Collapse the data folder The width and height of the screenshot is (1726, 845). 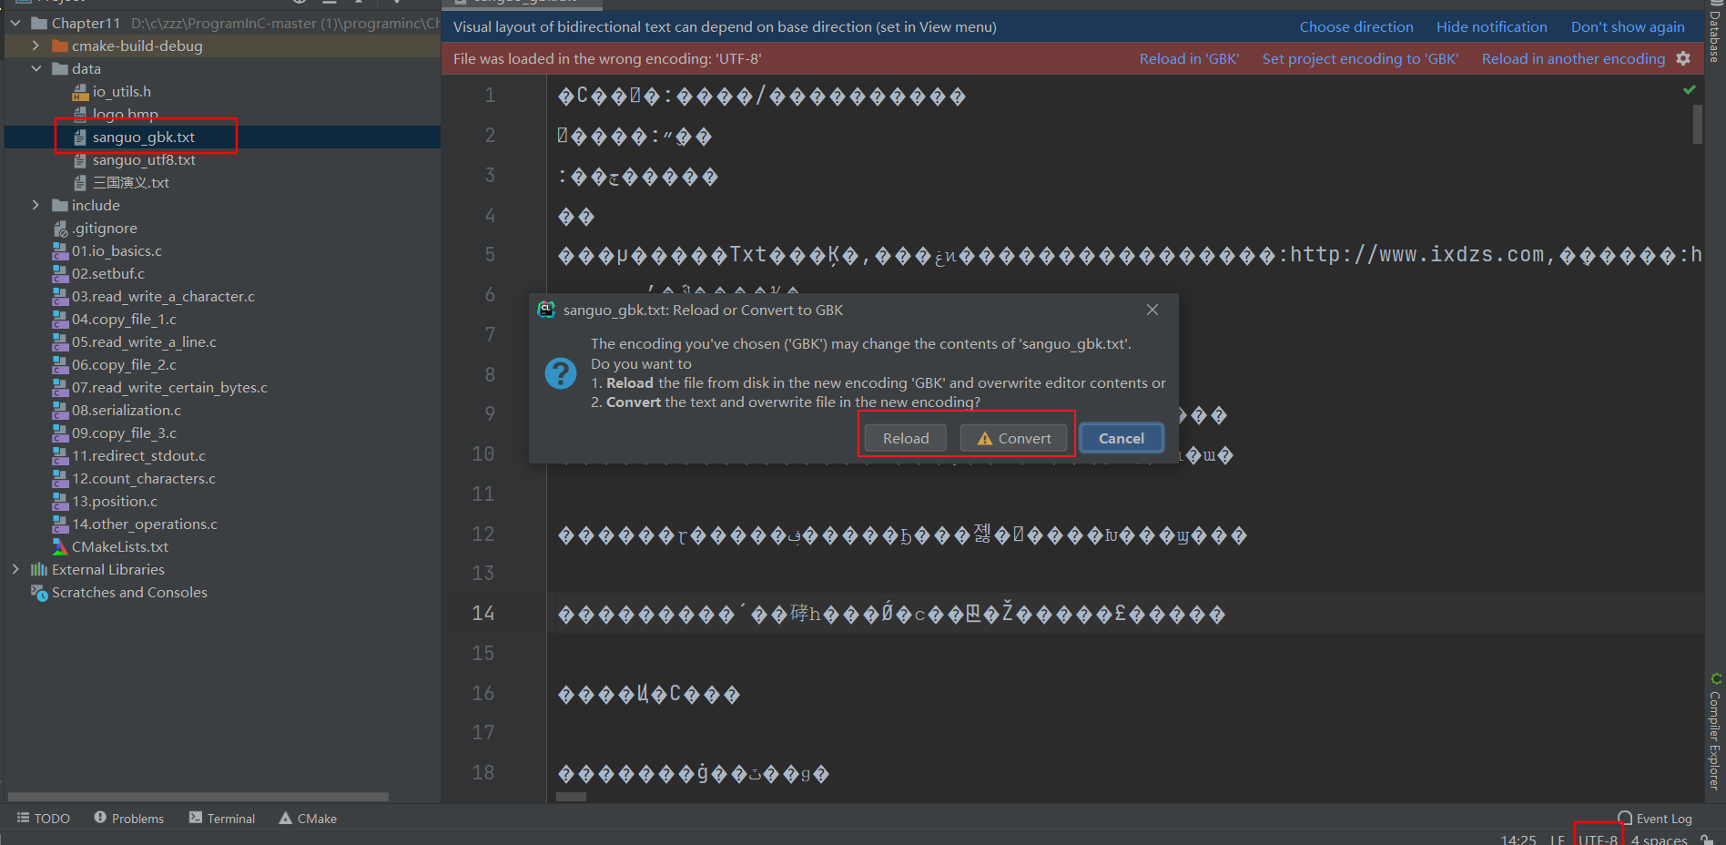pos(36,68)
